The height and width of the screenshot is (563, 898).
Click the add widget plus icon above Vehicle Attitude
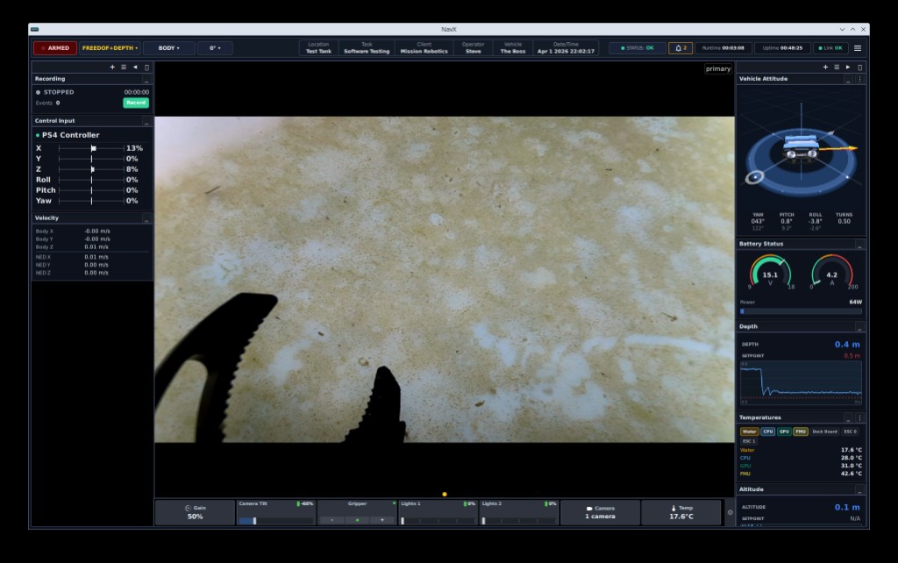point(825,67)
